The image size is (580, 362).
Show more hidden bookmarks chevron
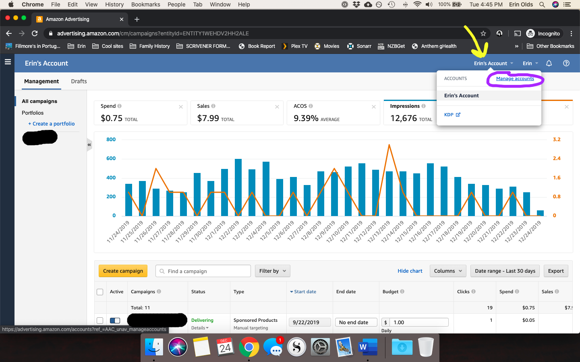pyautogui.click(x=517, y=46)
